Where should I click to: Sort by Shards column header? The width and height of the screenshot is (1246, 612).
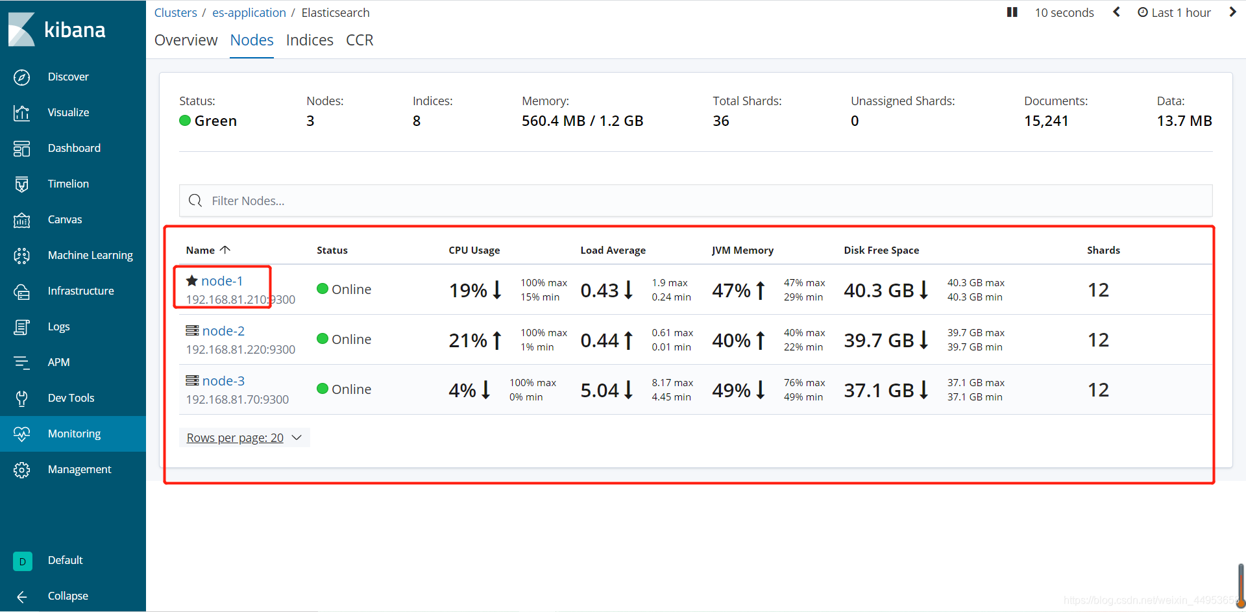[x=1103, y=250]
